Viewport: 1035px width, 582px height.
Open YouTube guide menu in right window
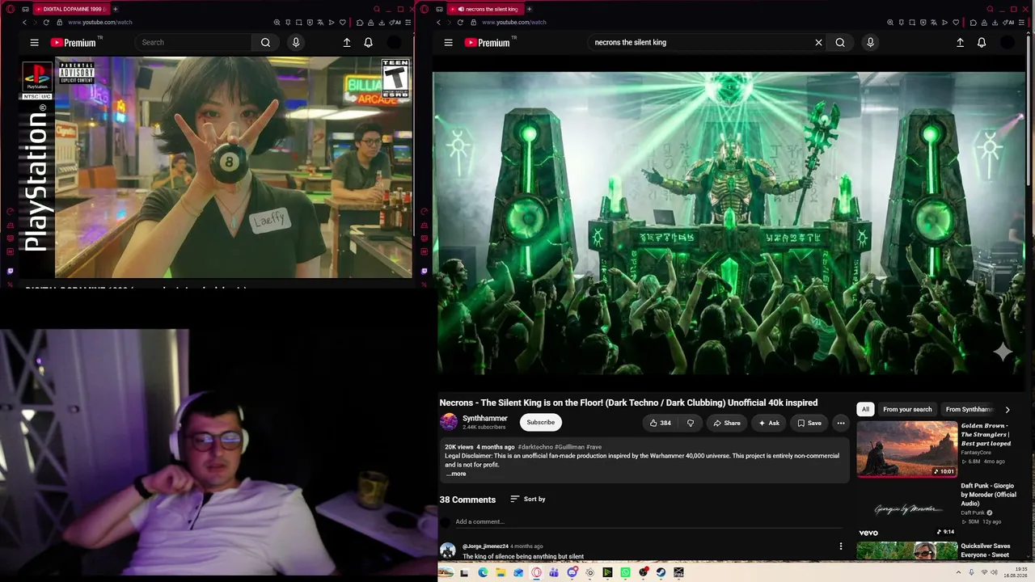point(448,43)
